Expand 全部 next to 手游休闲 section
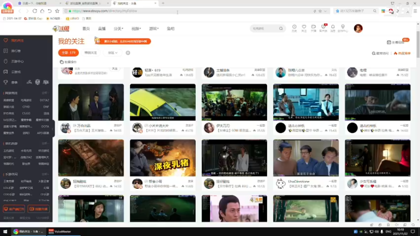Image resolution: width=420 pixels, height=236 pixels. pyautogui.click(x=45, y=174)
